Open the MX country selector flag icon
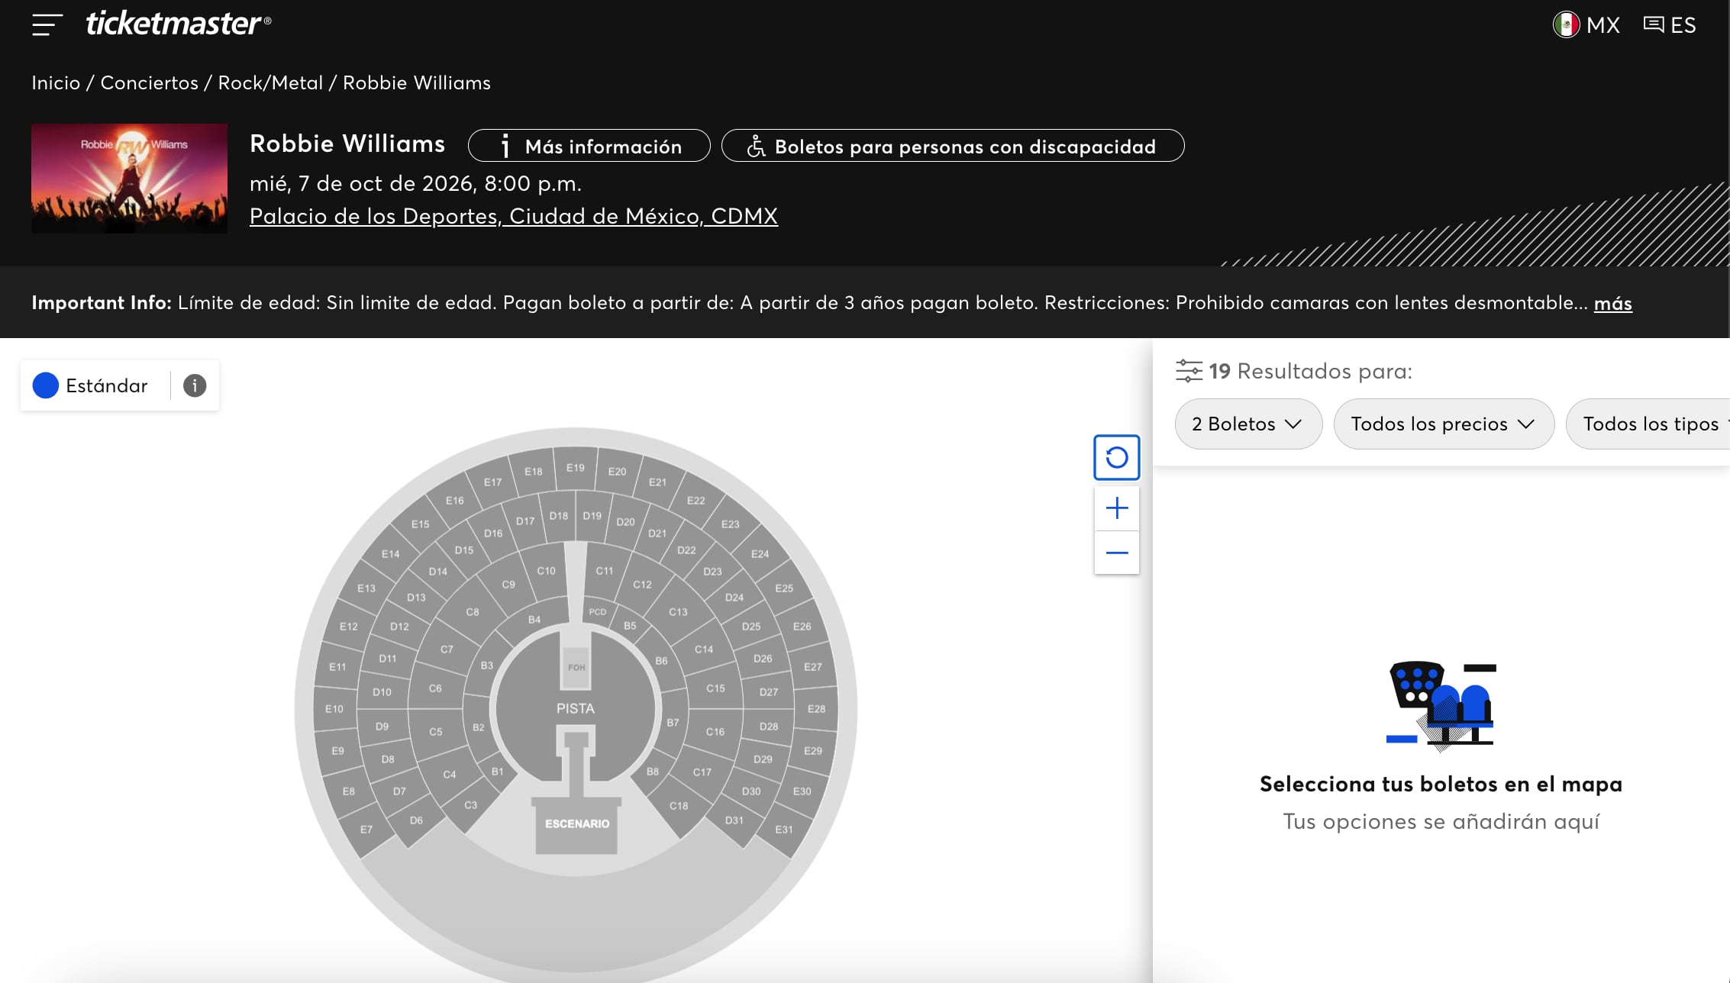 (1565, 25)
